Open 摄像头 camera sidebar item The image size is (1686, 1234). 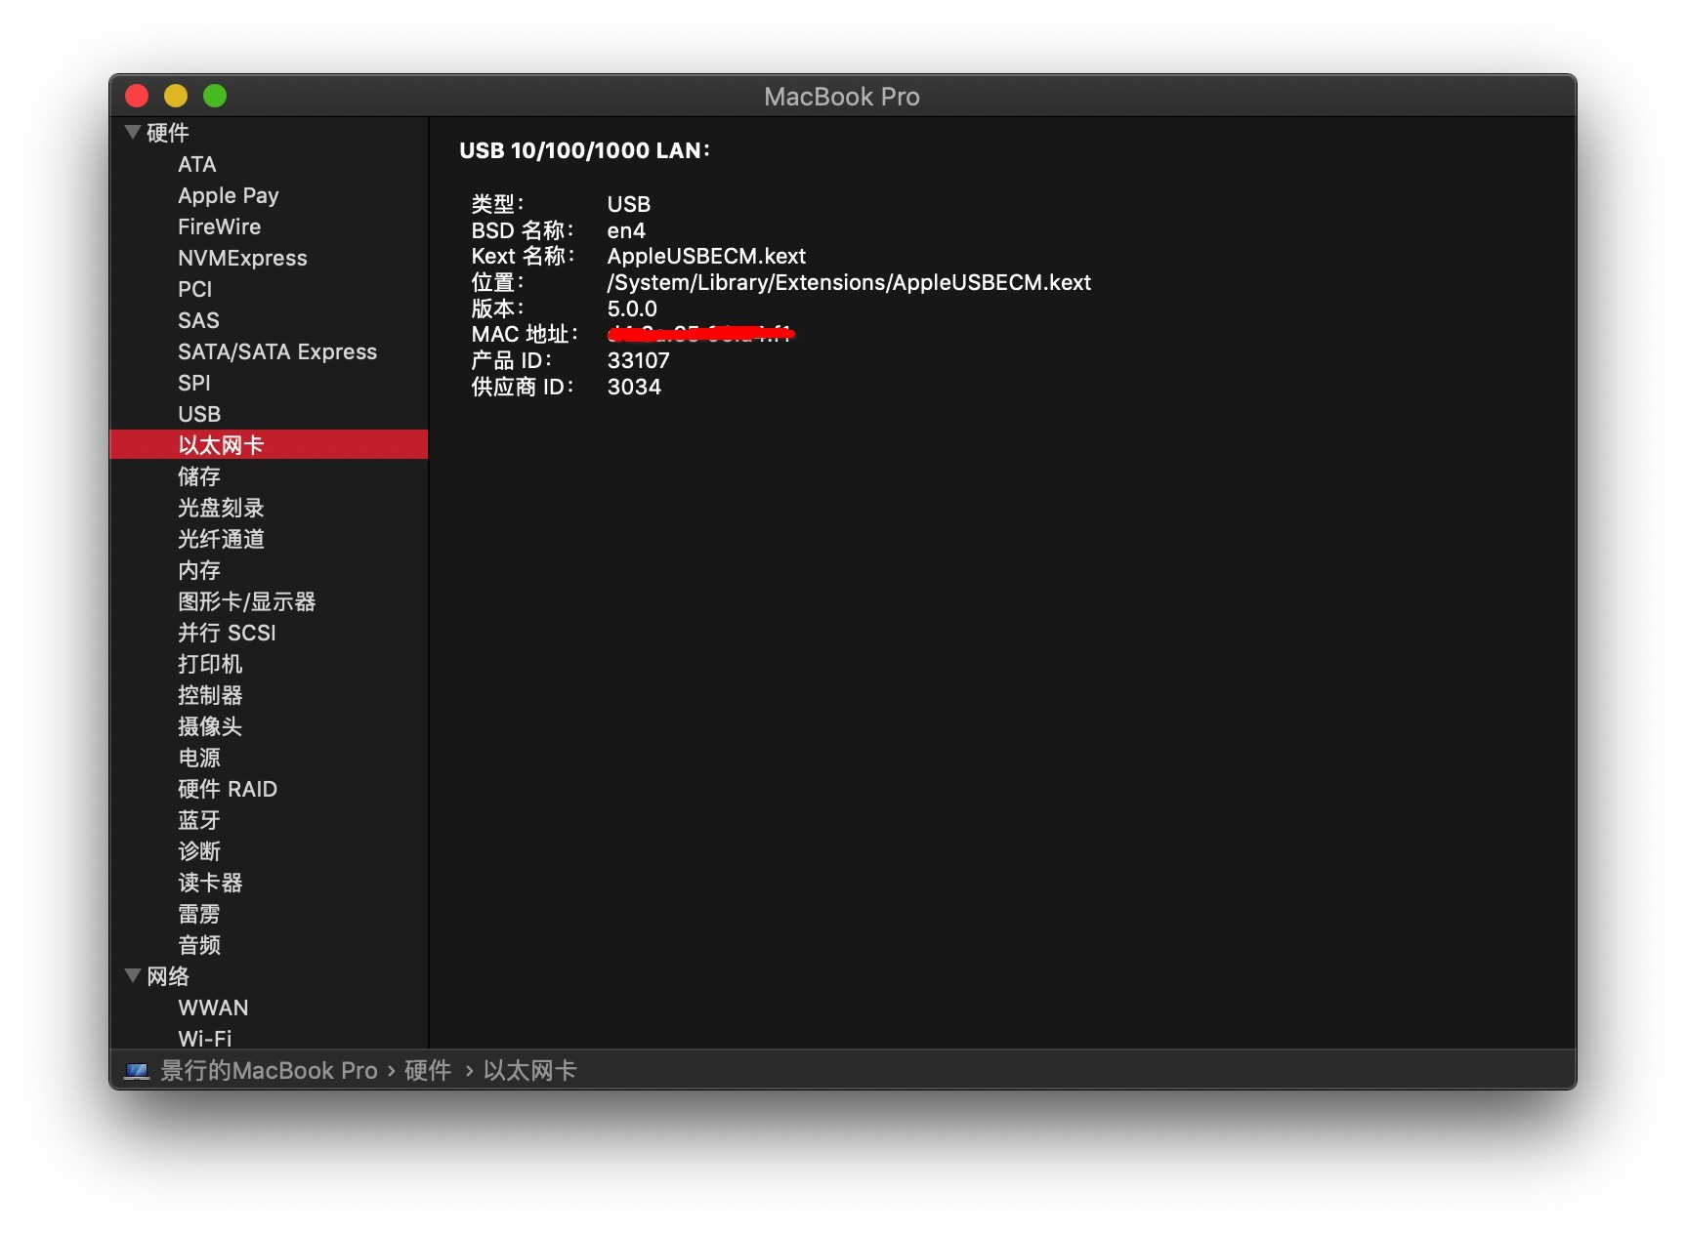coord(210,726)
